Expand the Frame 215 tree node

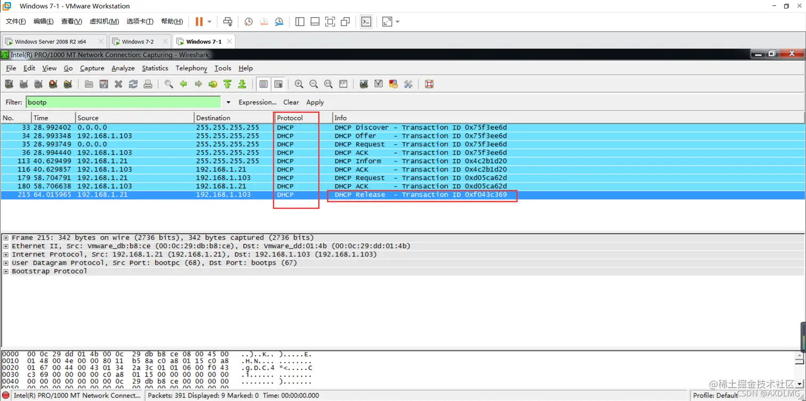click(x=6, y=238)
